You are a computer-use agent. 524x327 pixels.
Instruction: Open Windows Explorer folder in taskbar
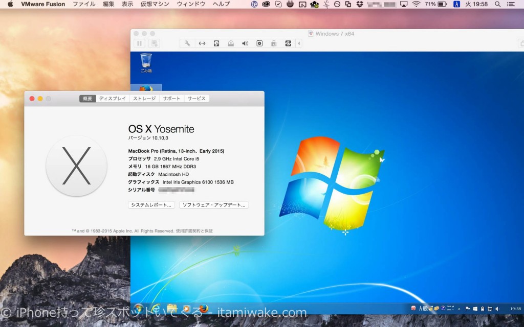coord(172,309)
